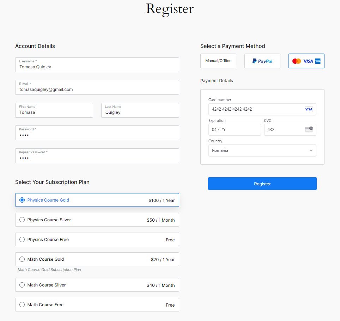Click the VISA logo in payment method box

click(x=308, y=61)
